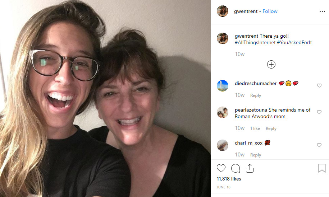View the 11,818 likes list
Viewport: 329px width, 197px height.
click(229, 179)
